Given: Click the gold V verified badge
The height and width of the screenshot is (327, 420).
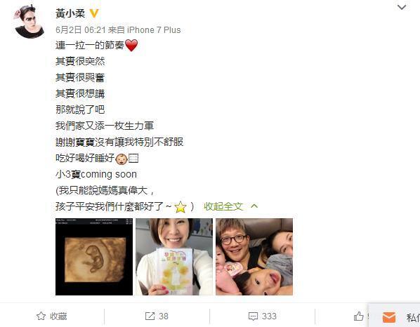Looking at the screenshot, I should tap(94, 13).
